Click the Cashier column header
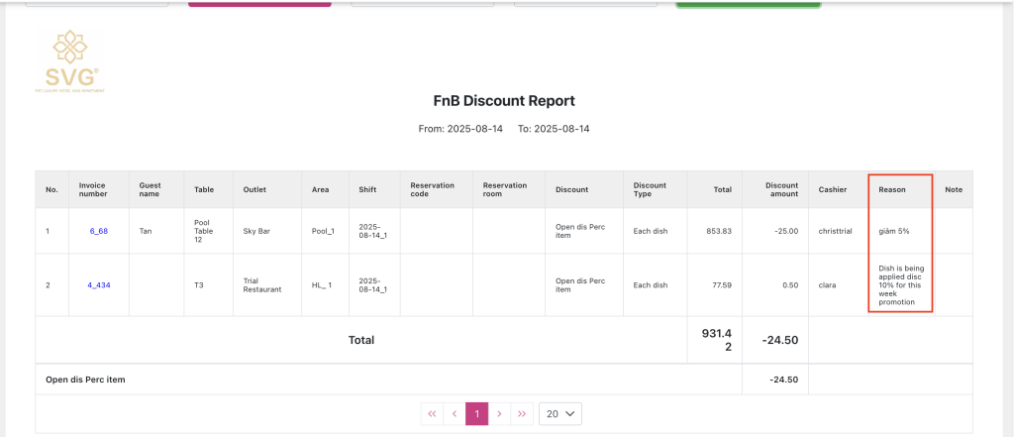1014x437 pixels. coord(833,189)
